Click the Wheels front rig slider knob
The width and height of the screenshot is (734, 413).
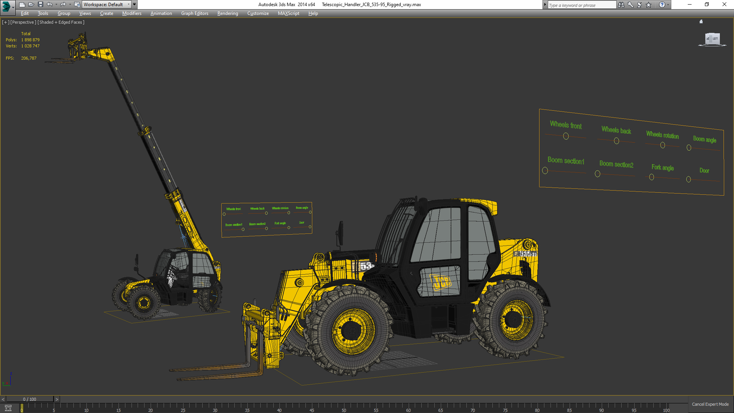pyautogui.click(x=566, y=136)
